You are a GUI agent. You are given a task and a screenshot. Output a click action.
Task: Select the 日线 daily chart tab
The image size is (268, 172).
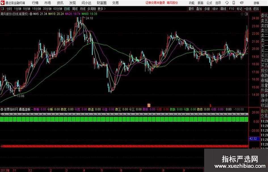(x=67, y=9)
